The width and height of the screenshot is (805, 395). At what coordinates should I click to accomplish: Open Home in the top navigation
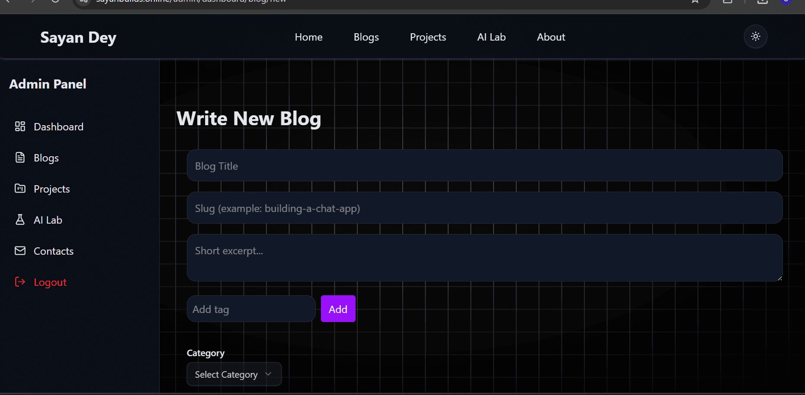tap(308, 37)
